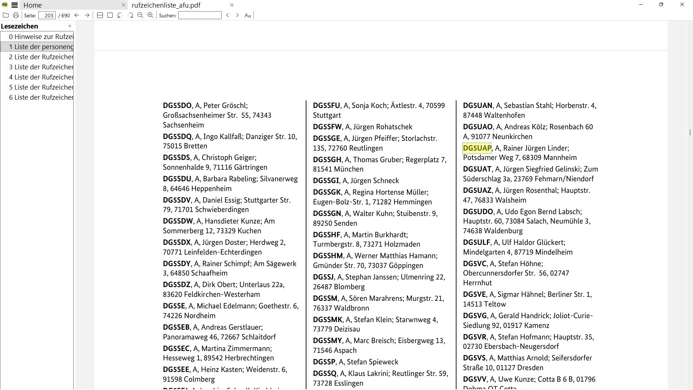Screen dimensions: 693x390
Task: Close the rufzeichenliste_afu.pdf tab
Action: (x=232, y=5)
